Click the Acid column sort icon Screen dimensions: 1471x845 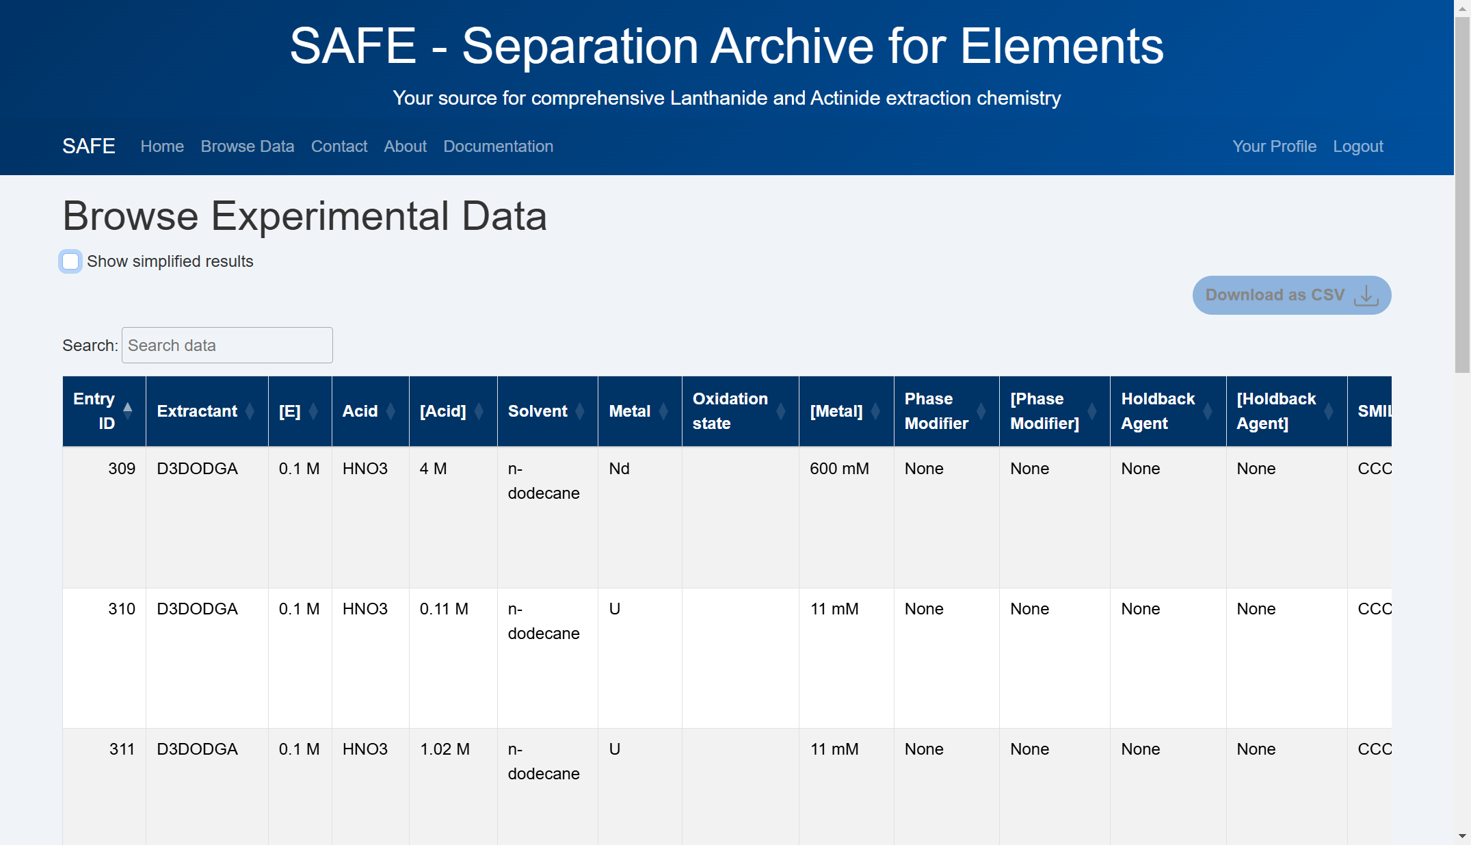pos(390,411)
